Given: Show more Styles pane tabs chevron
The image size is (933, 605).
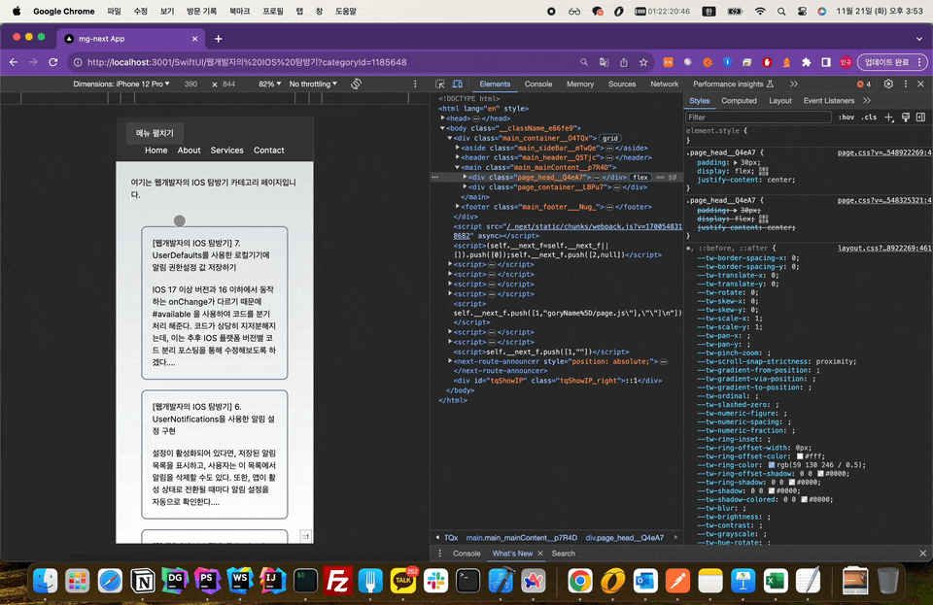Looking at the screenshot, I should [867, 101].
